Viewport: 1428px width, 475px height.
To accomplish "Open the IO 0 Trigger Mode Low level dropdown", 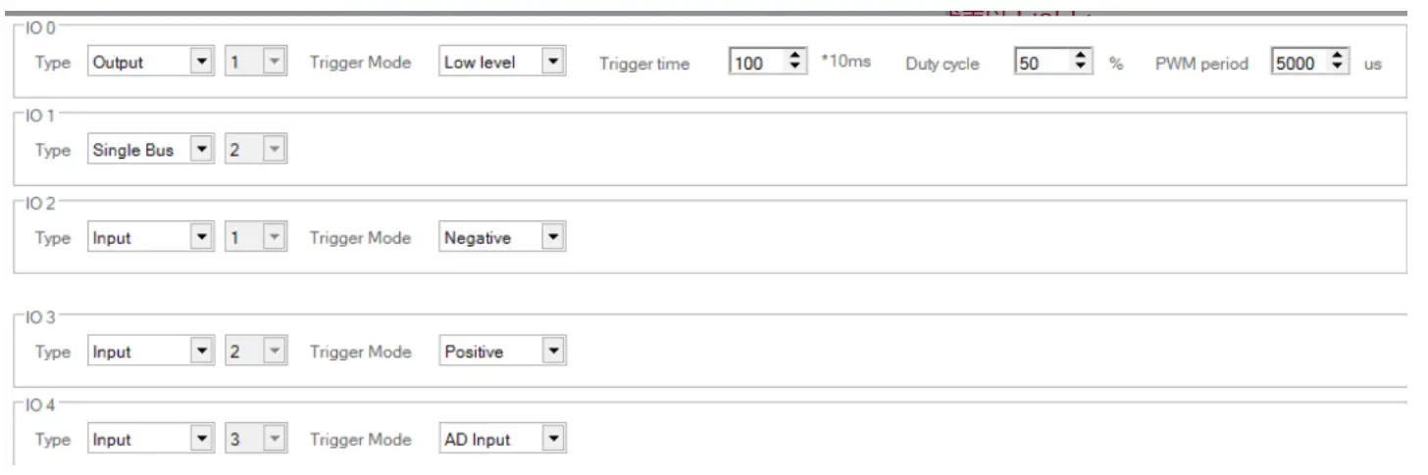I will click(x=502, y=62).
